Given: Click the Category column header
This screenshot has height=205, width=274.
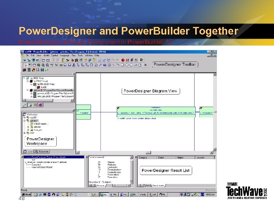Looking at the screenshot, I should click(147, 158).
